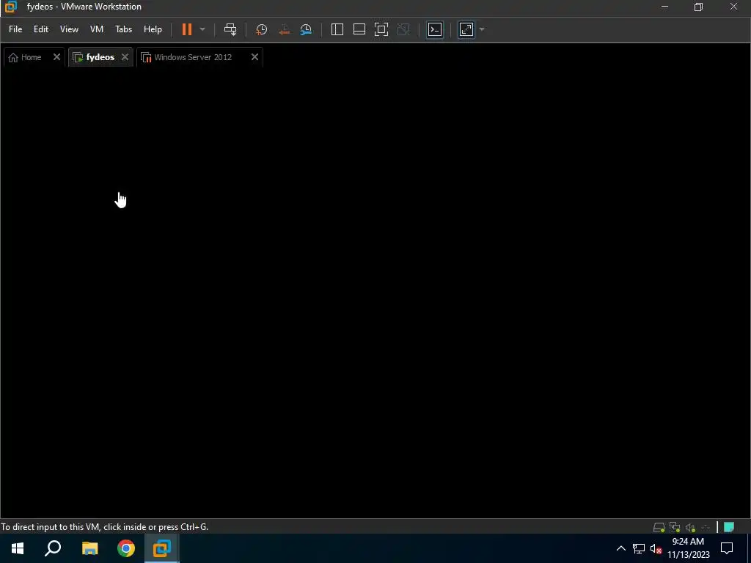Open File Explorer from the taskbar
Screen dimensions: 751x563
coord(89,548)
